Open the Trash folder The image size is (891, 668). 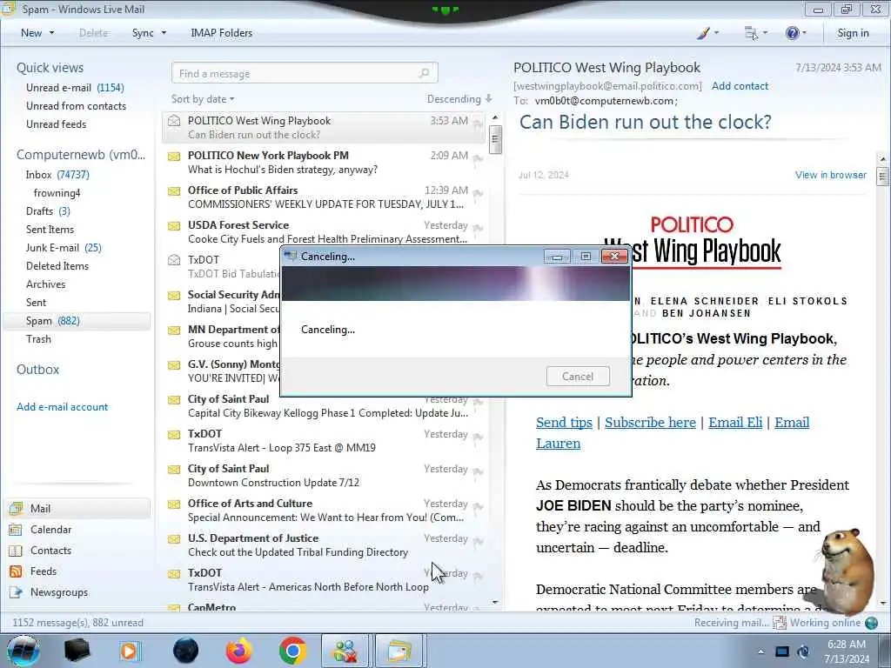click(x=38, y=338)
